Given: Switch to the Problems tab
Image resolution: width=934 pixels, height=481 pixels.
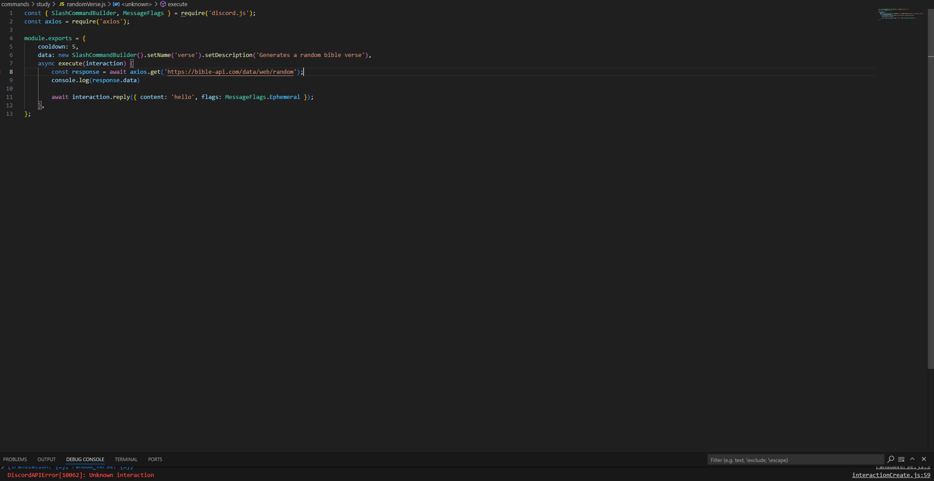Looking at the screenshot, I should pyautogui.click(x=15, y=459).
